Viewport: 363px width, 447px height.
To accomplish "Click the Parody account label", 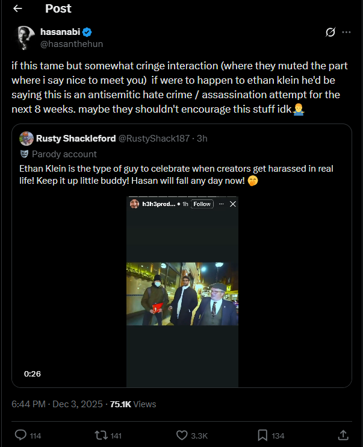I will coord(64,154).
